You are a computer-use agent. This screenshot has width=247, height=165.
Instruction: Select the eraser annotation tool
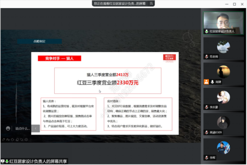17,139
